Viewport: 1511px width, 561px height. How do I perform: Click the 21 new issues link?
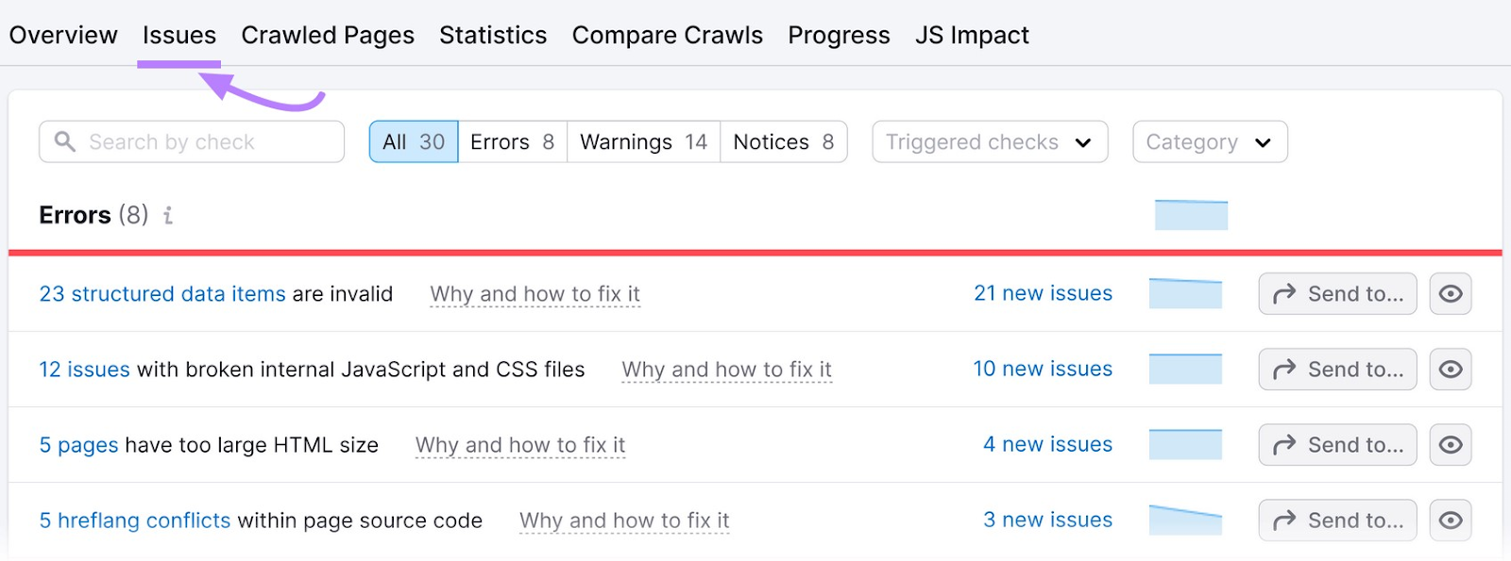click(1043, 293)
